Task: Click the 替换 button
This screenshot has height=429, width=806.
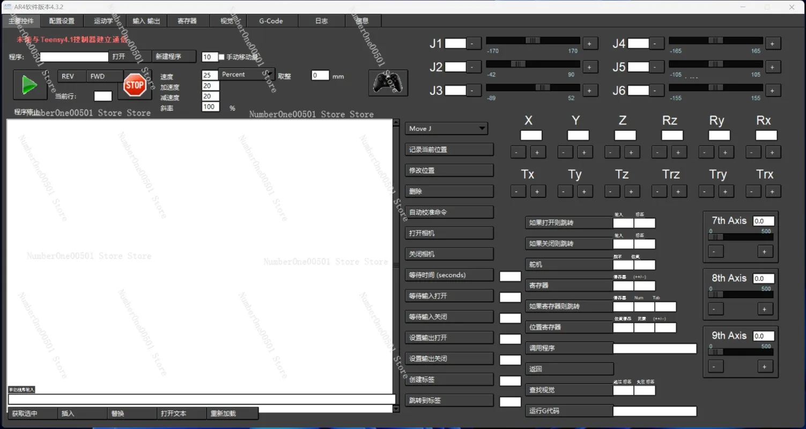Action: [x=132, y=413]
